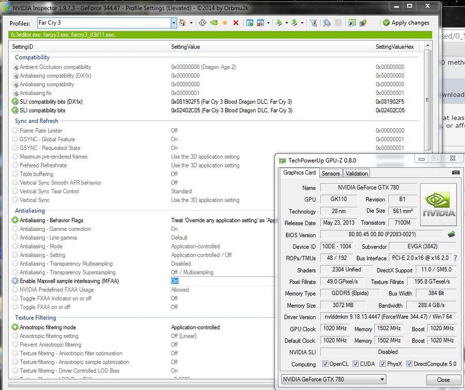Click gear icon beside Antialiasing - Behavior Flags
Screen dimensions: 465x390
(x=15, y=220)
